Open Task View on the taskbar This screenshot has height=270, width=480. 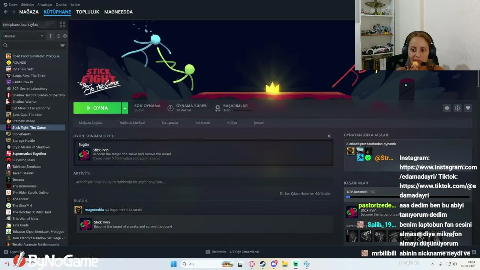(x=240, y=264)
